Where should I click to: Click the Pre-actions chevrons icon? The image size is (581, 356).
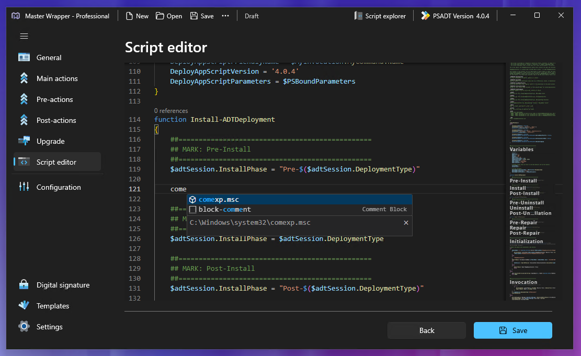click(24, 99)
